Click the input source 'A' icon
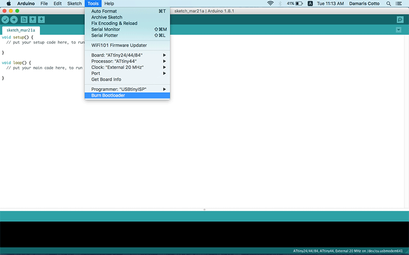Viewport: 409px width, 255px height. click(x=310, y=4)
